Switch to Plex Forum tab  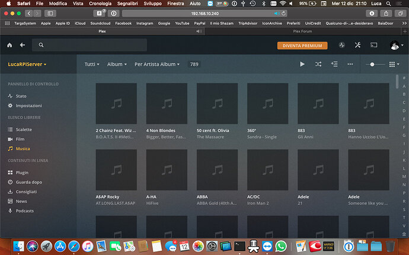(302, 31)
